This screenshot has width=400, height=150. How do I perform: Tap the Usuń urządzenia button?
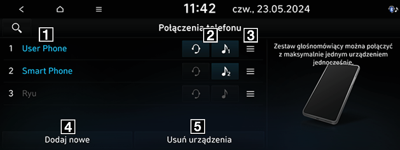click(x=199, y=140)
